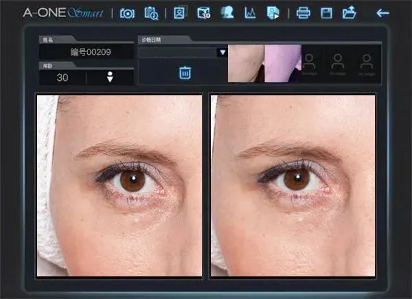Click the report document icon

tap(273, 12)
